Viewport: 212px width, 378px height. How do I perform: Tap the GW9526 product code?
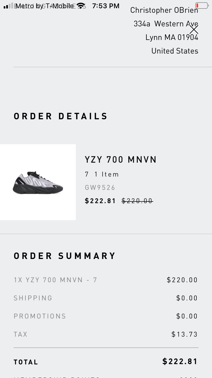point(100,188)
